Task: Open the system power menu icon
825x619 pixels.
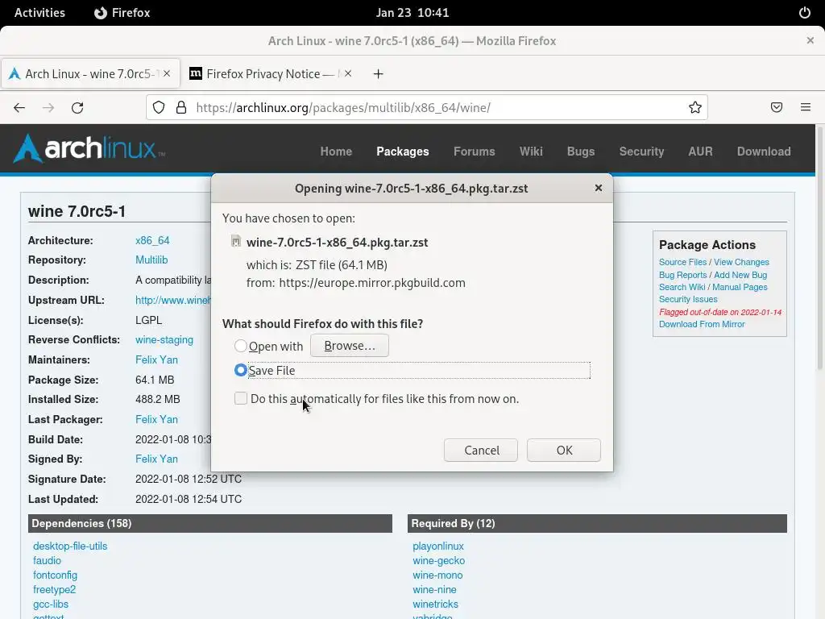Action: [x=805, y=13]
